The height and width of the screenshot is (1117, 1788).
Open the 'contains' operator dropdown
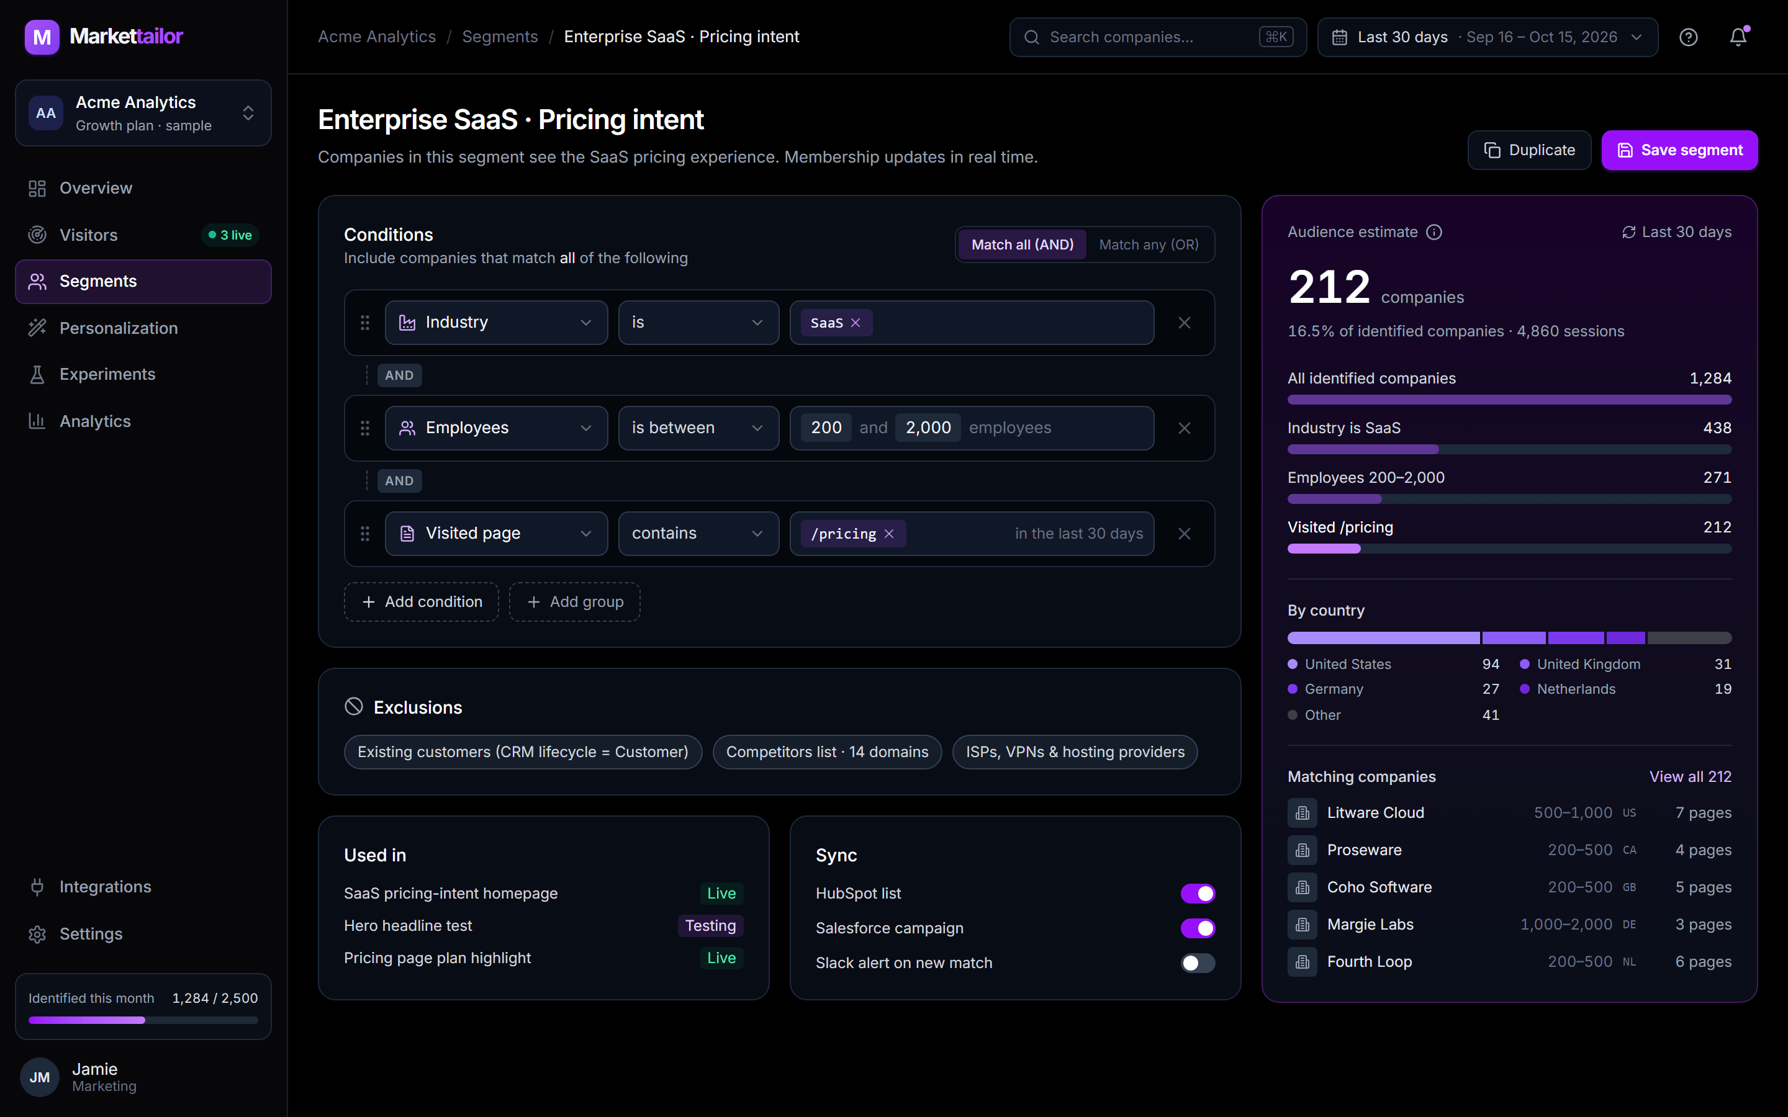[699, 534]
